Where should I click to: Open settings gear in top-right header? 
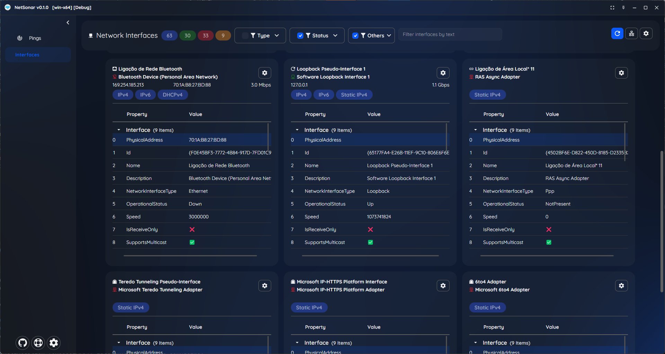click(646, 34)
